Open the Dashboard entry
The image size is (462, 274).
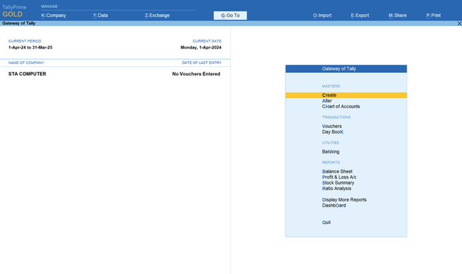click(334, 205)
